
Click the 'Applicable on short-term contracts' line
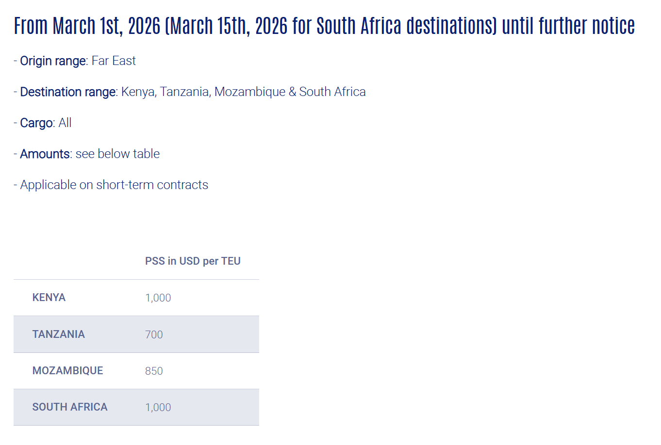pyautogui.click(x=114, y=185)
